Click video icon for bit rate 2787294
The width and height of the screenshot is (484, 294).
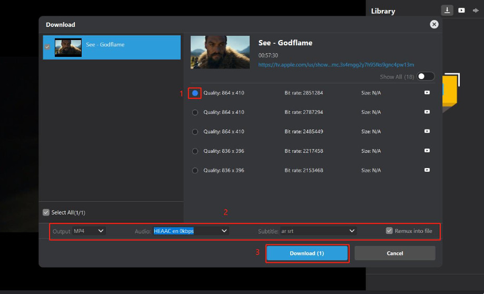point(427,112)
